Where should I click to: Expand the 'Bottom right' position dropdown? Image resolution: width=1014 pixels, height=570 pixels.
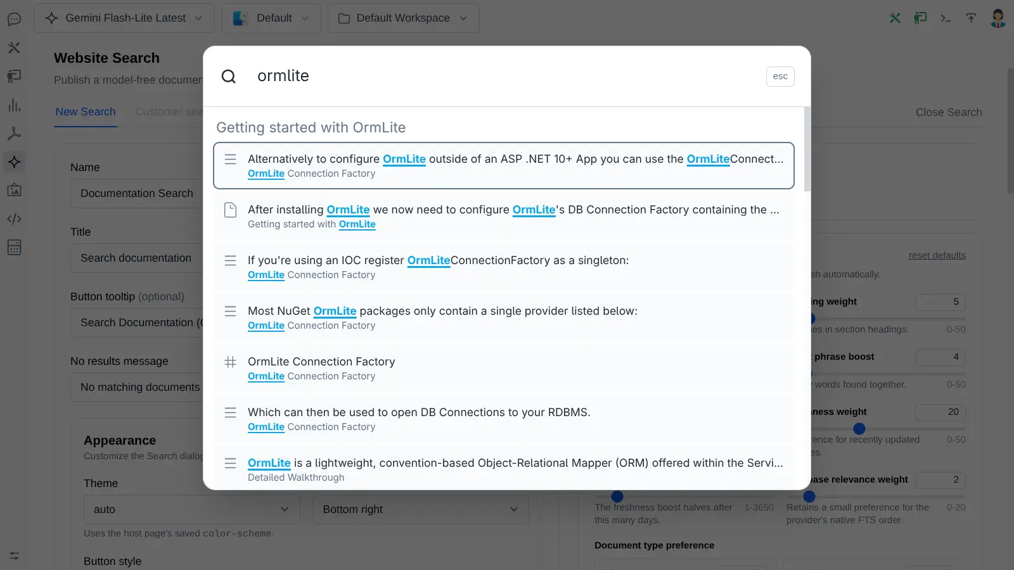[421, 509]
